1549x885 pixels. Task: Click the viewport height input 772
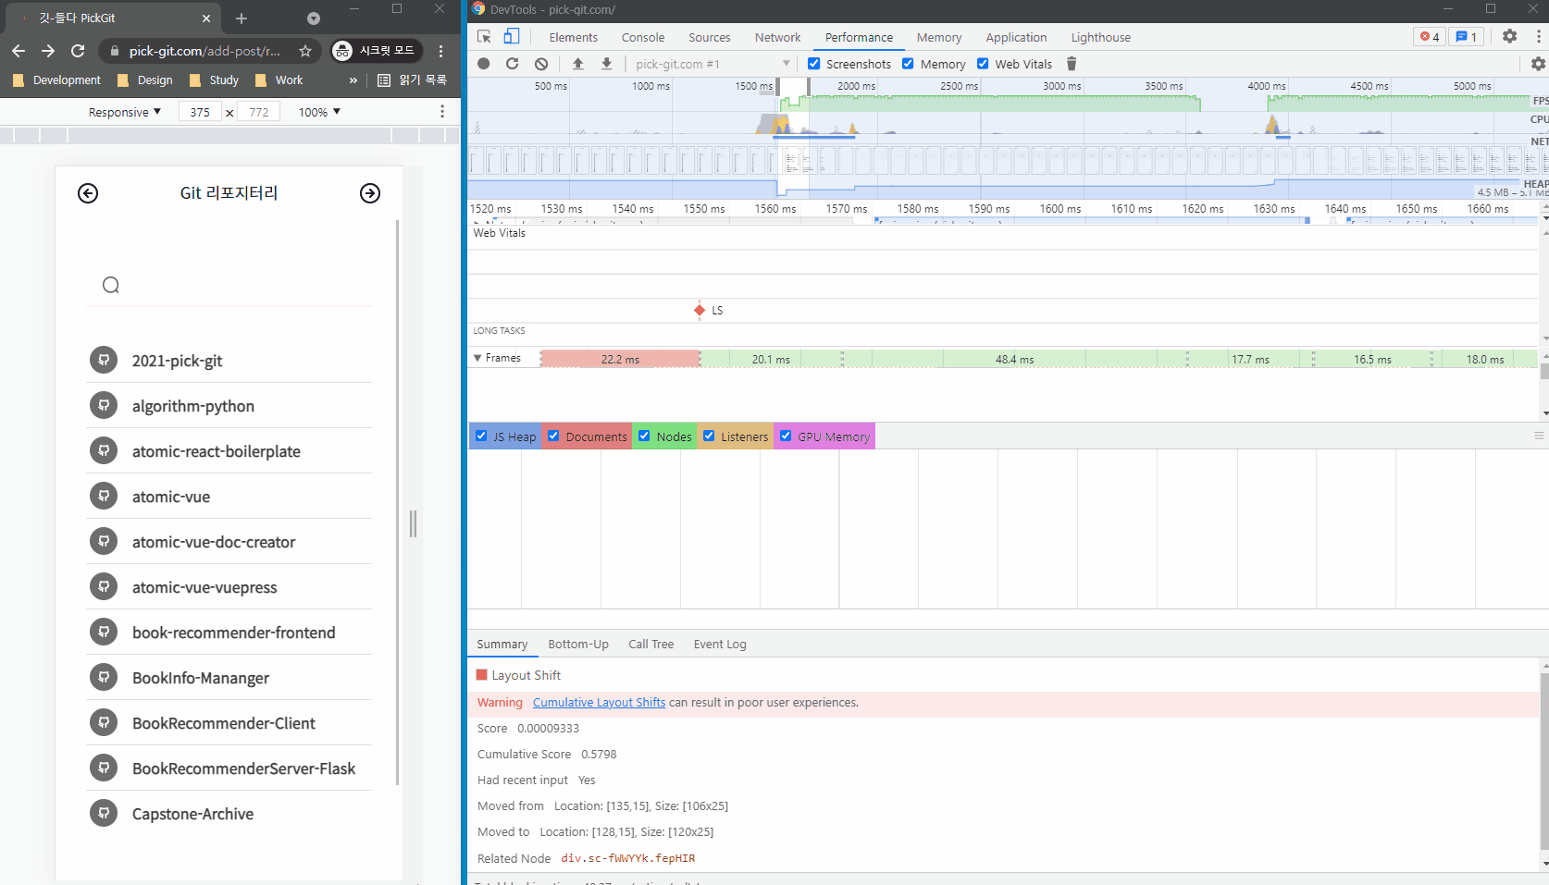[259, 112]
